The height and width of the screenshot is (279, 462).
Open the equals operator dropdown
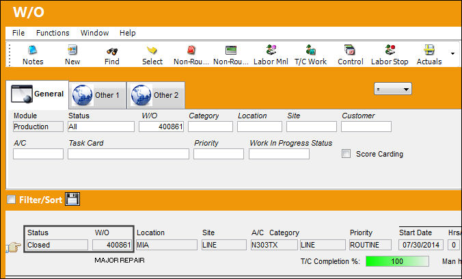point(393,89)
